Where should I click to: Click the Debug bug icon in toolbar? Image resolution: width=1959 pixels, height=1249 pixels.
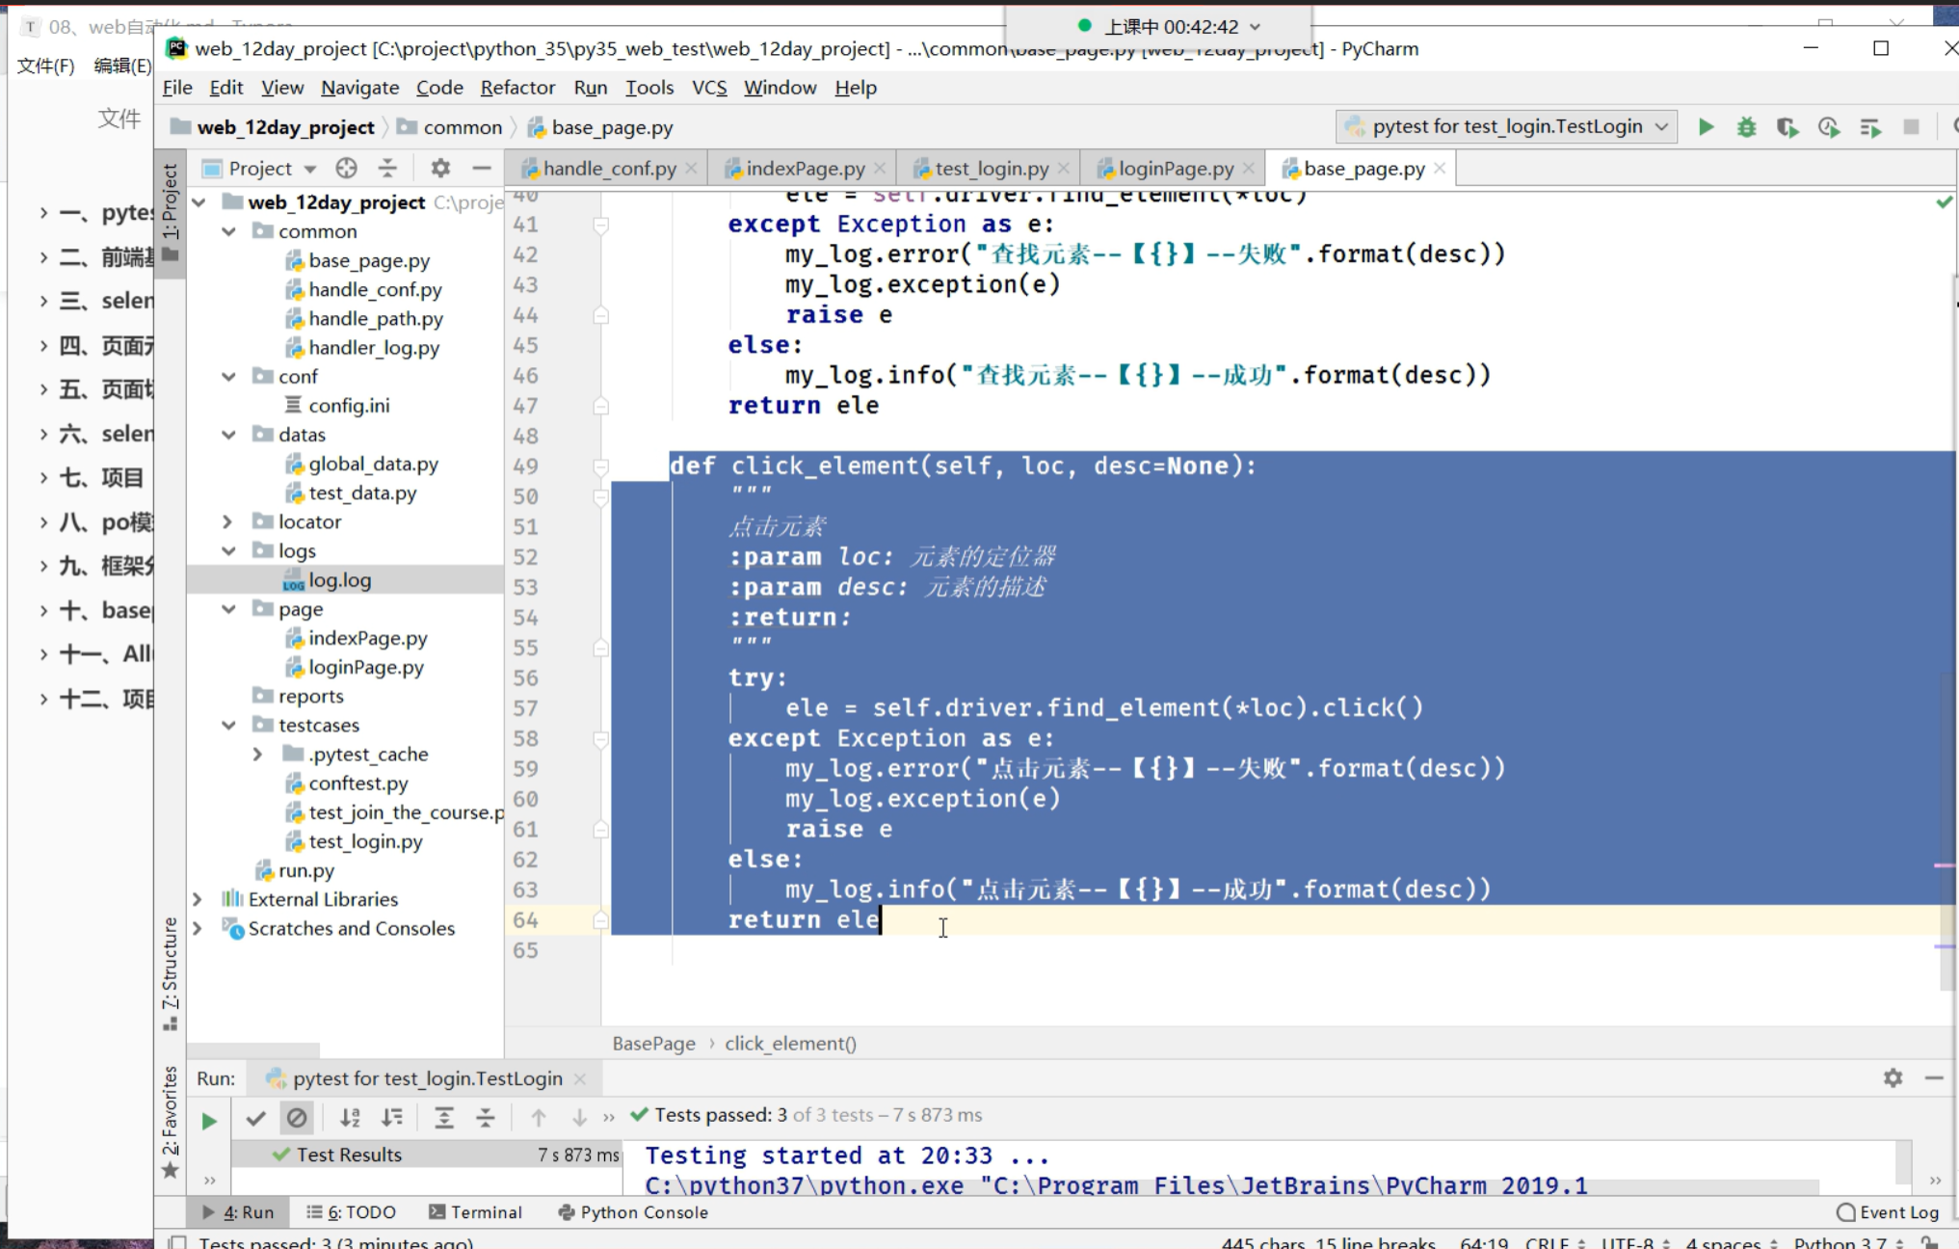tap(1746, 127)
